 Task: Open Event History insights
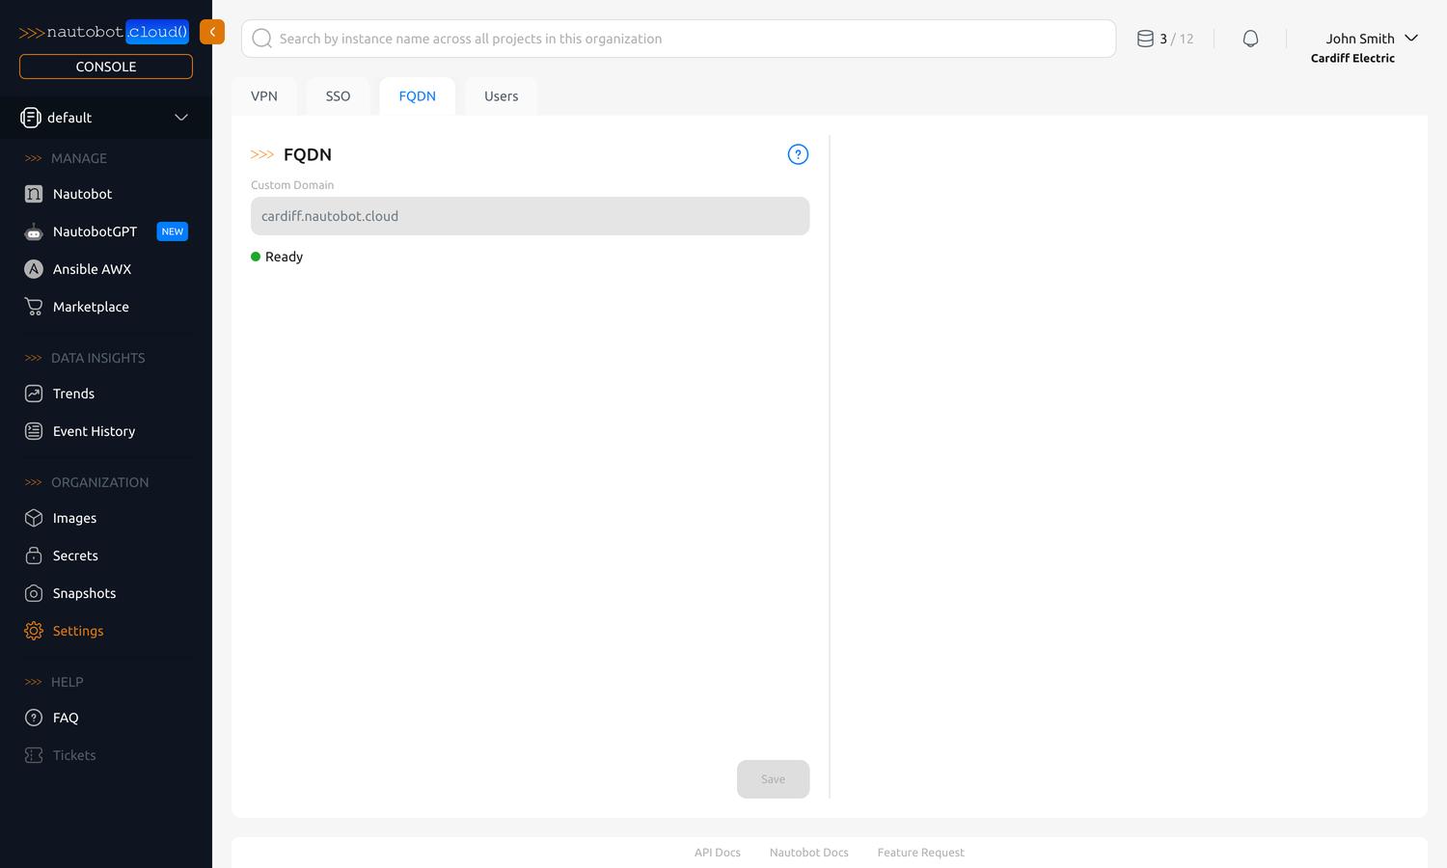click(x=94, y=431)
